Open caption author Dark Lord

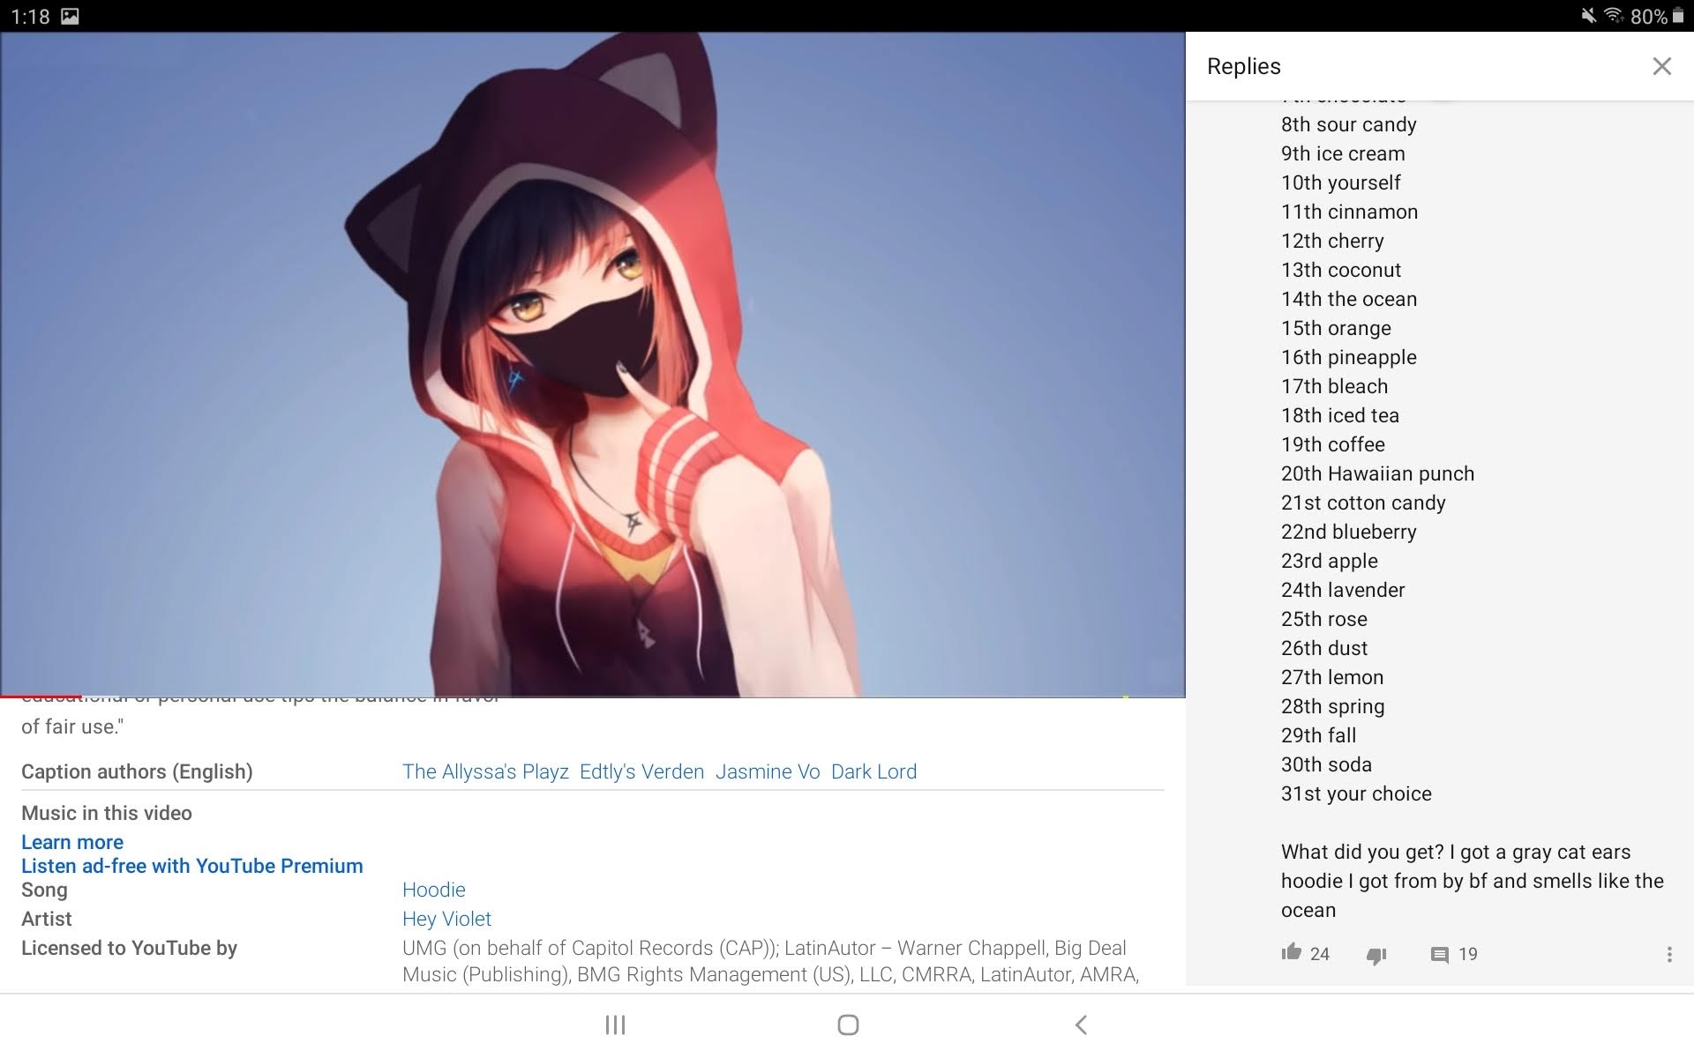(873, 771)
